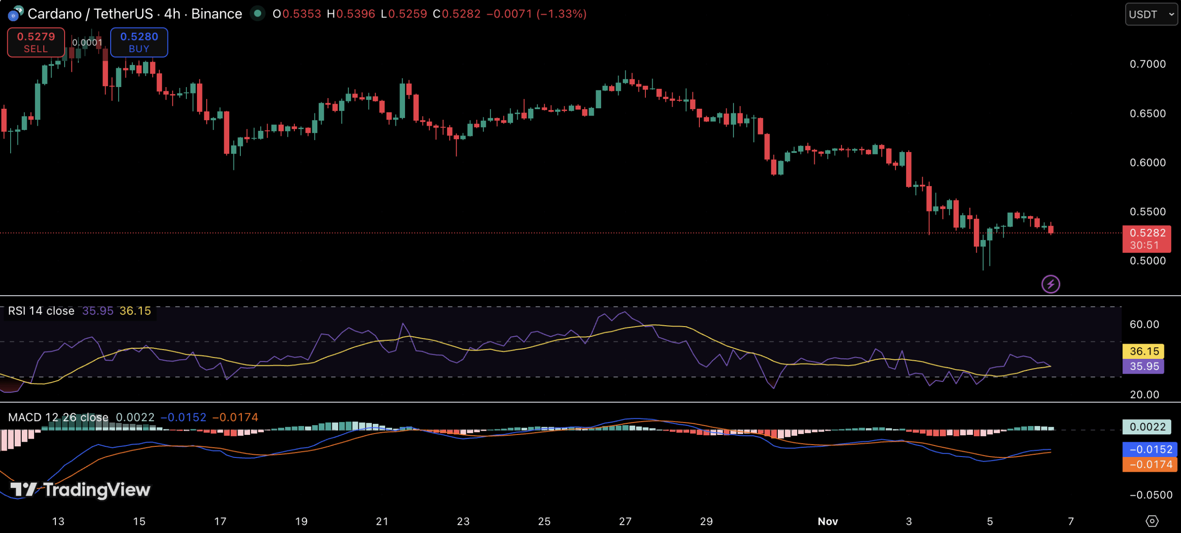
Task: Click the orange -0.0174 signal label
Action: tap(1150, 464)
